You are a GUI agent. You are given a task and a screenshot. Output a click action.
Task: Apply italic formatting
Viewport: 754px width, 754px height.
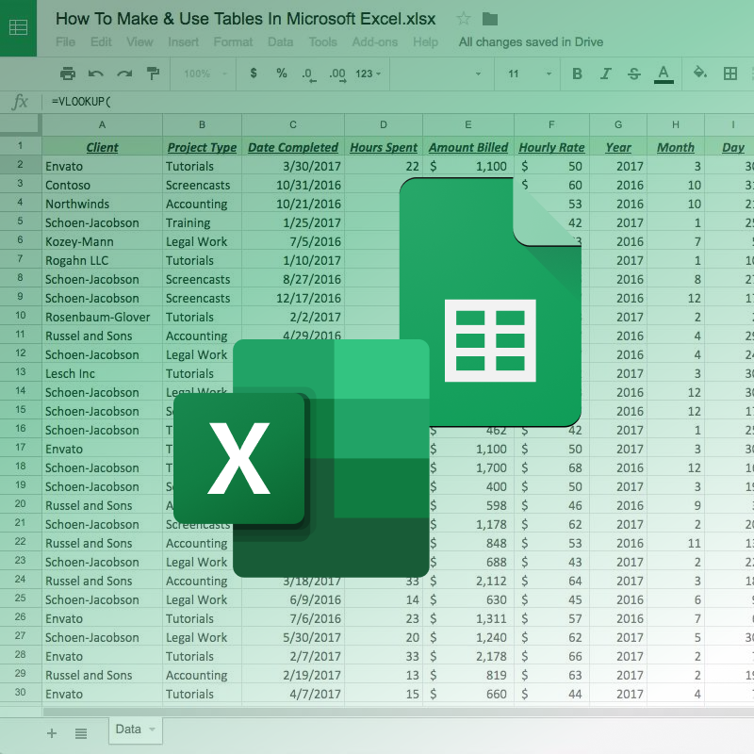[605, 74]
